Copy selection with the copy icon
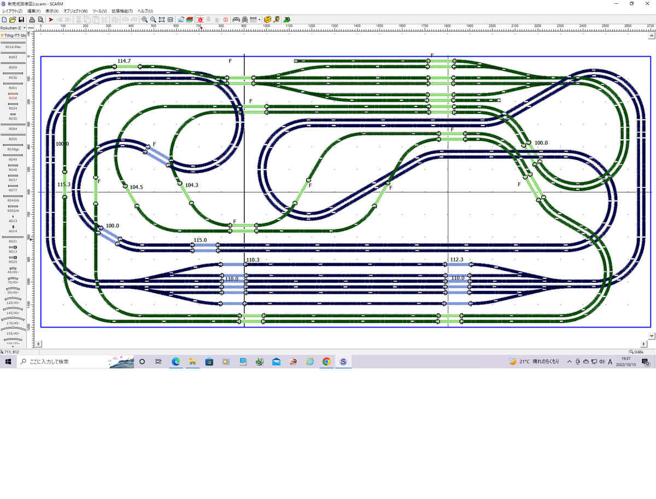This screenshot has width=656, height=499. pos(87,19)
